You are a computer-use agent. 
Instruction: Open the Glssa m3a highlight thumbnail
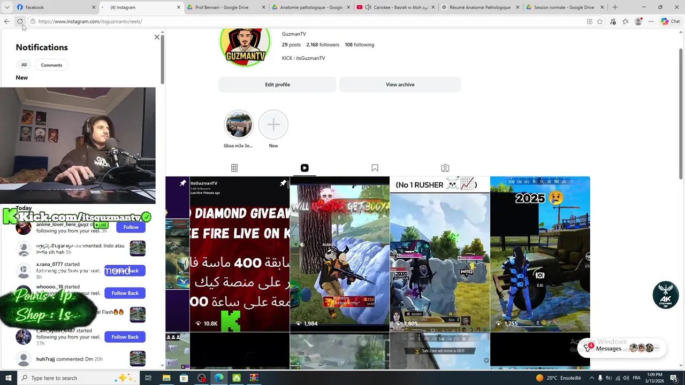point(238,125)
